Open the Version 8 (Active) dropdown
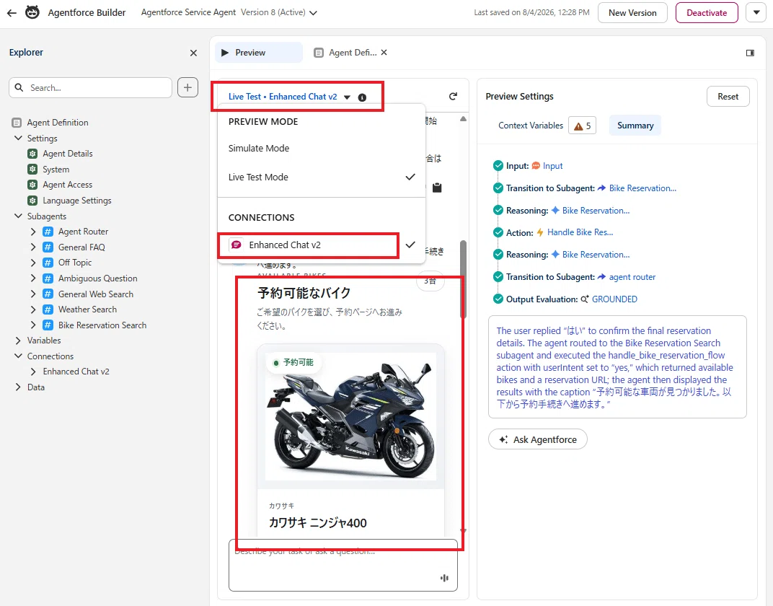Image resolution: width=773 pixels, height=606 pixels. 278,12
